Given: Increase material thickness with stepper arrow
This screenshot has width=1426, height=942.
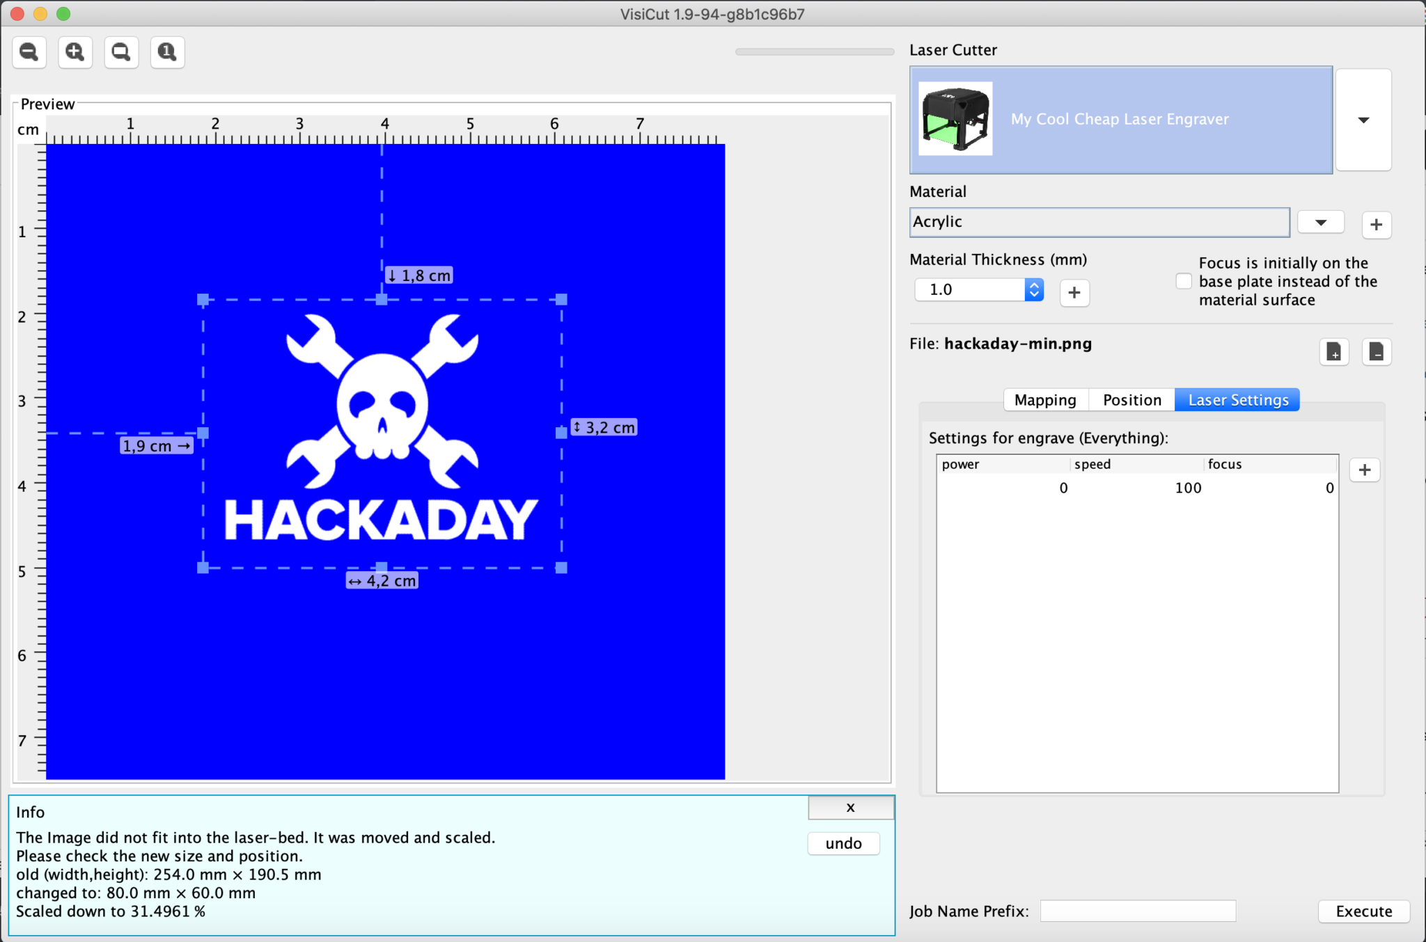Looking at the screenshot, I should coord(1035,284).
